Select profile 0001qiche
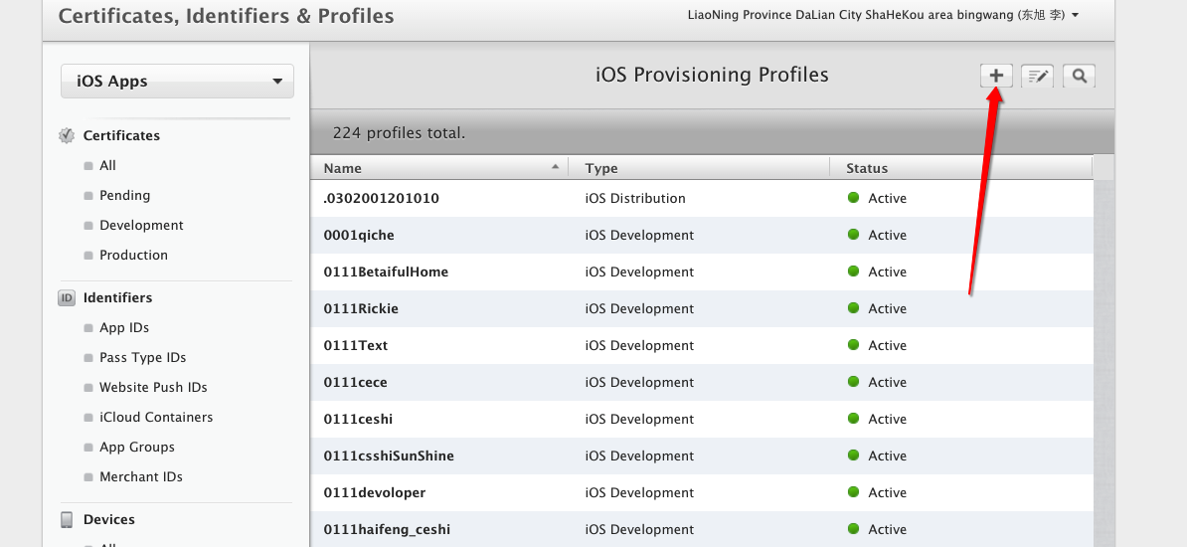This screenshot has height=547, width=1187. tap(702, 235)
